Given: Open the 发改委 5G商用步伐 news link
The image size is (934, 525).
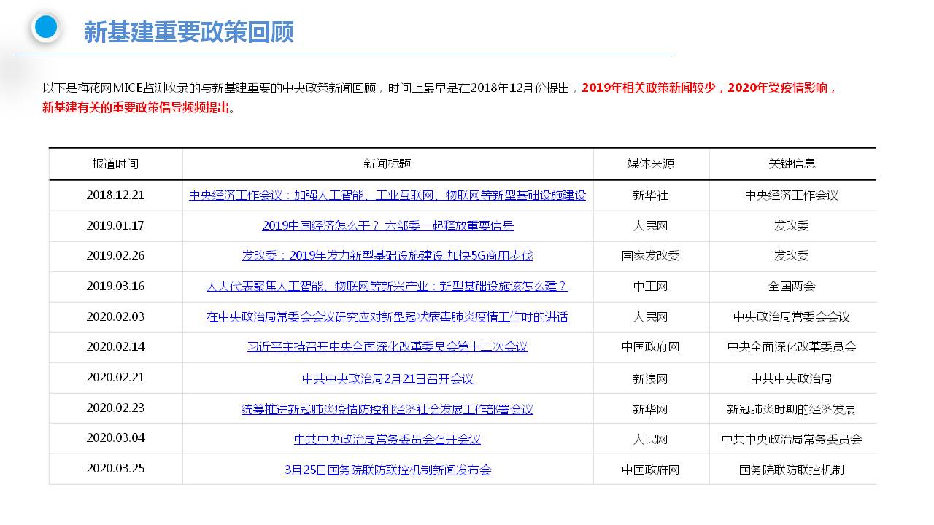Looking at the screenshot, I should point(387,256).
